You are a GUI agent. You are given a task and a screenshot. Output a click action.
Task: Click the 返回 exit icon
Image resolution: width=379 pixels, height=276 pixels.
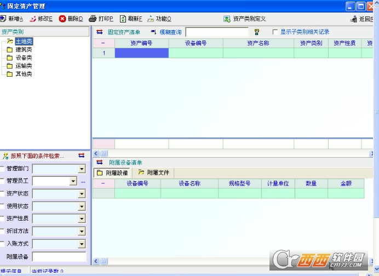354,19
